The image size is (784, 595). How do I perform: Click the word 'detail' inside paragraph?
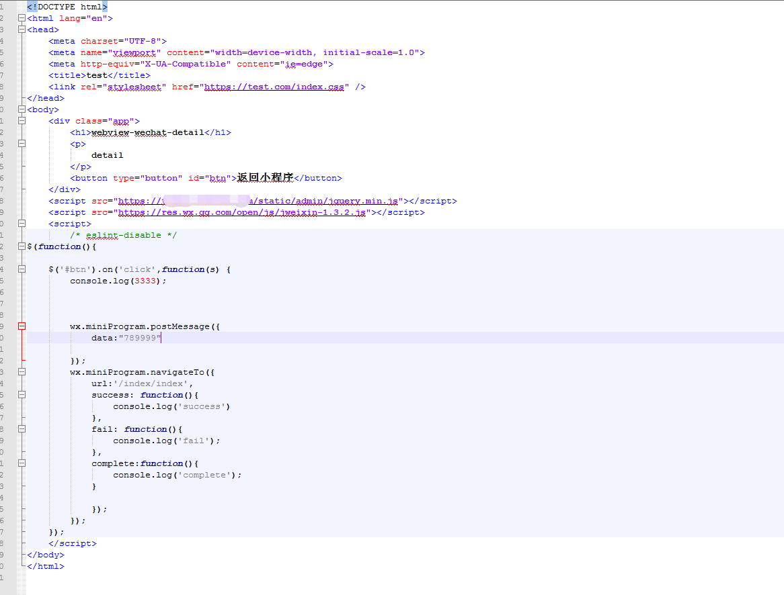(x=107, y=155)
